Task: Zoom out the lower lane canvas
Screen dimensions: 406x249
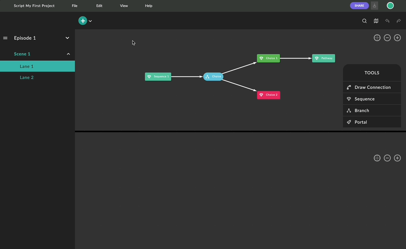Action: pos(387,158)
